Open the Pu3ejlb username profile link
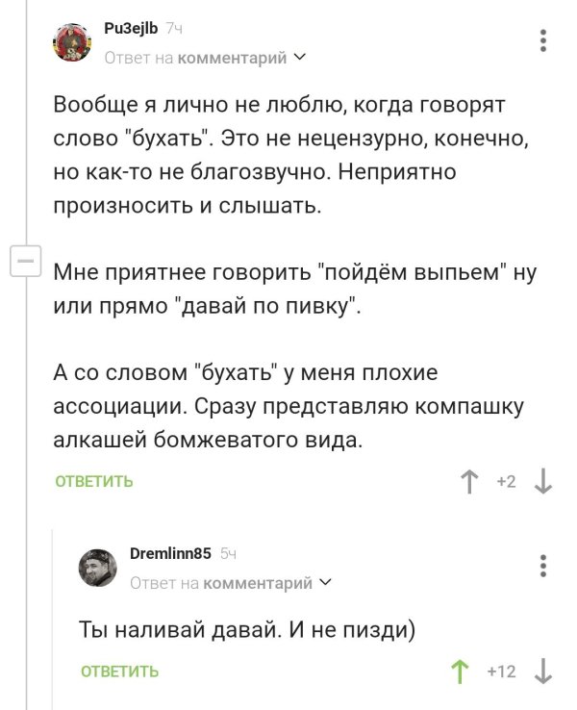Viewport: 577px width, 710px height. coord(131,29)
